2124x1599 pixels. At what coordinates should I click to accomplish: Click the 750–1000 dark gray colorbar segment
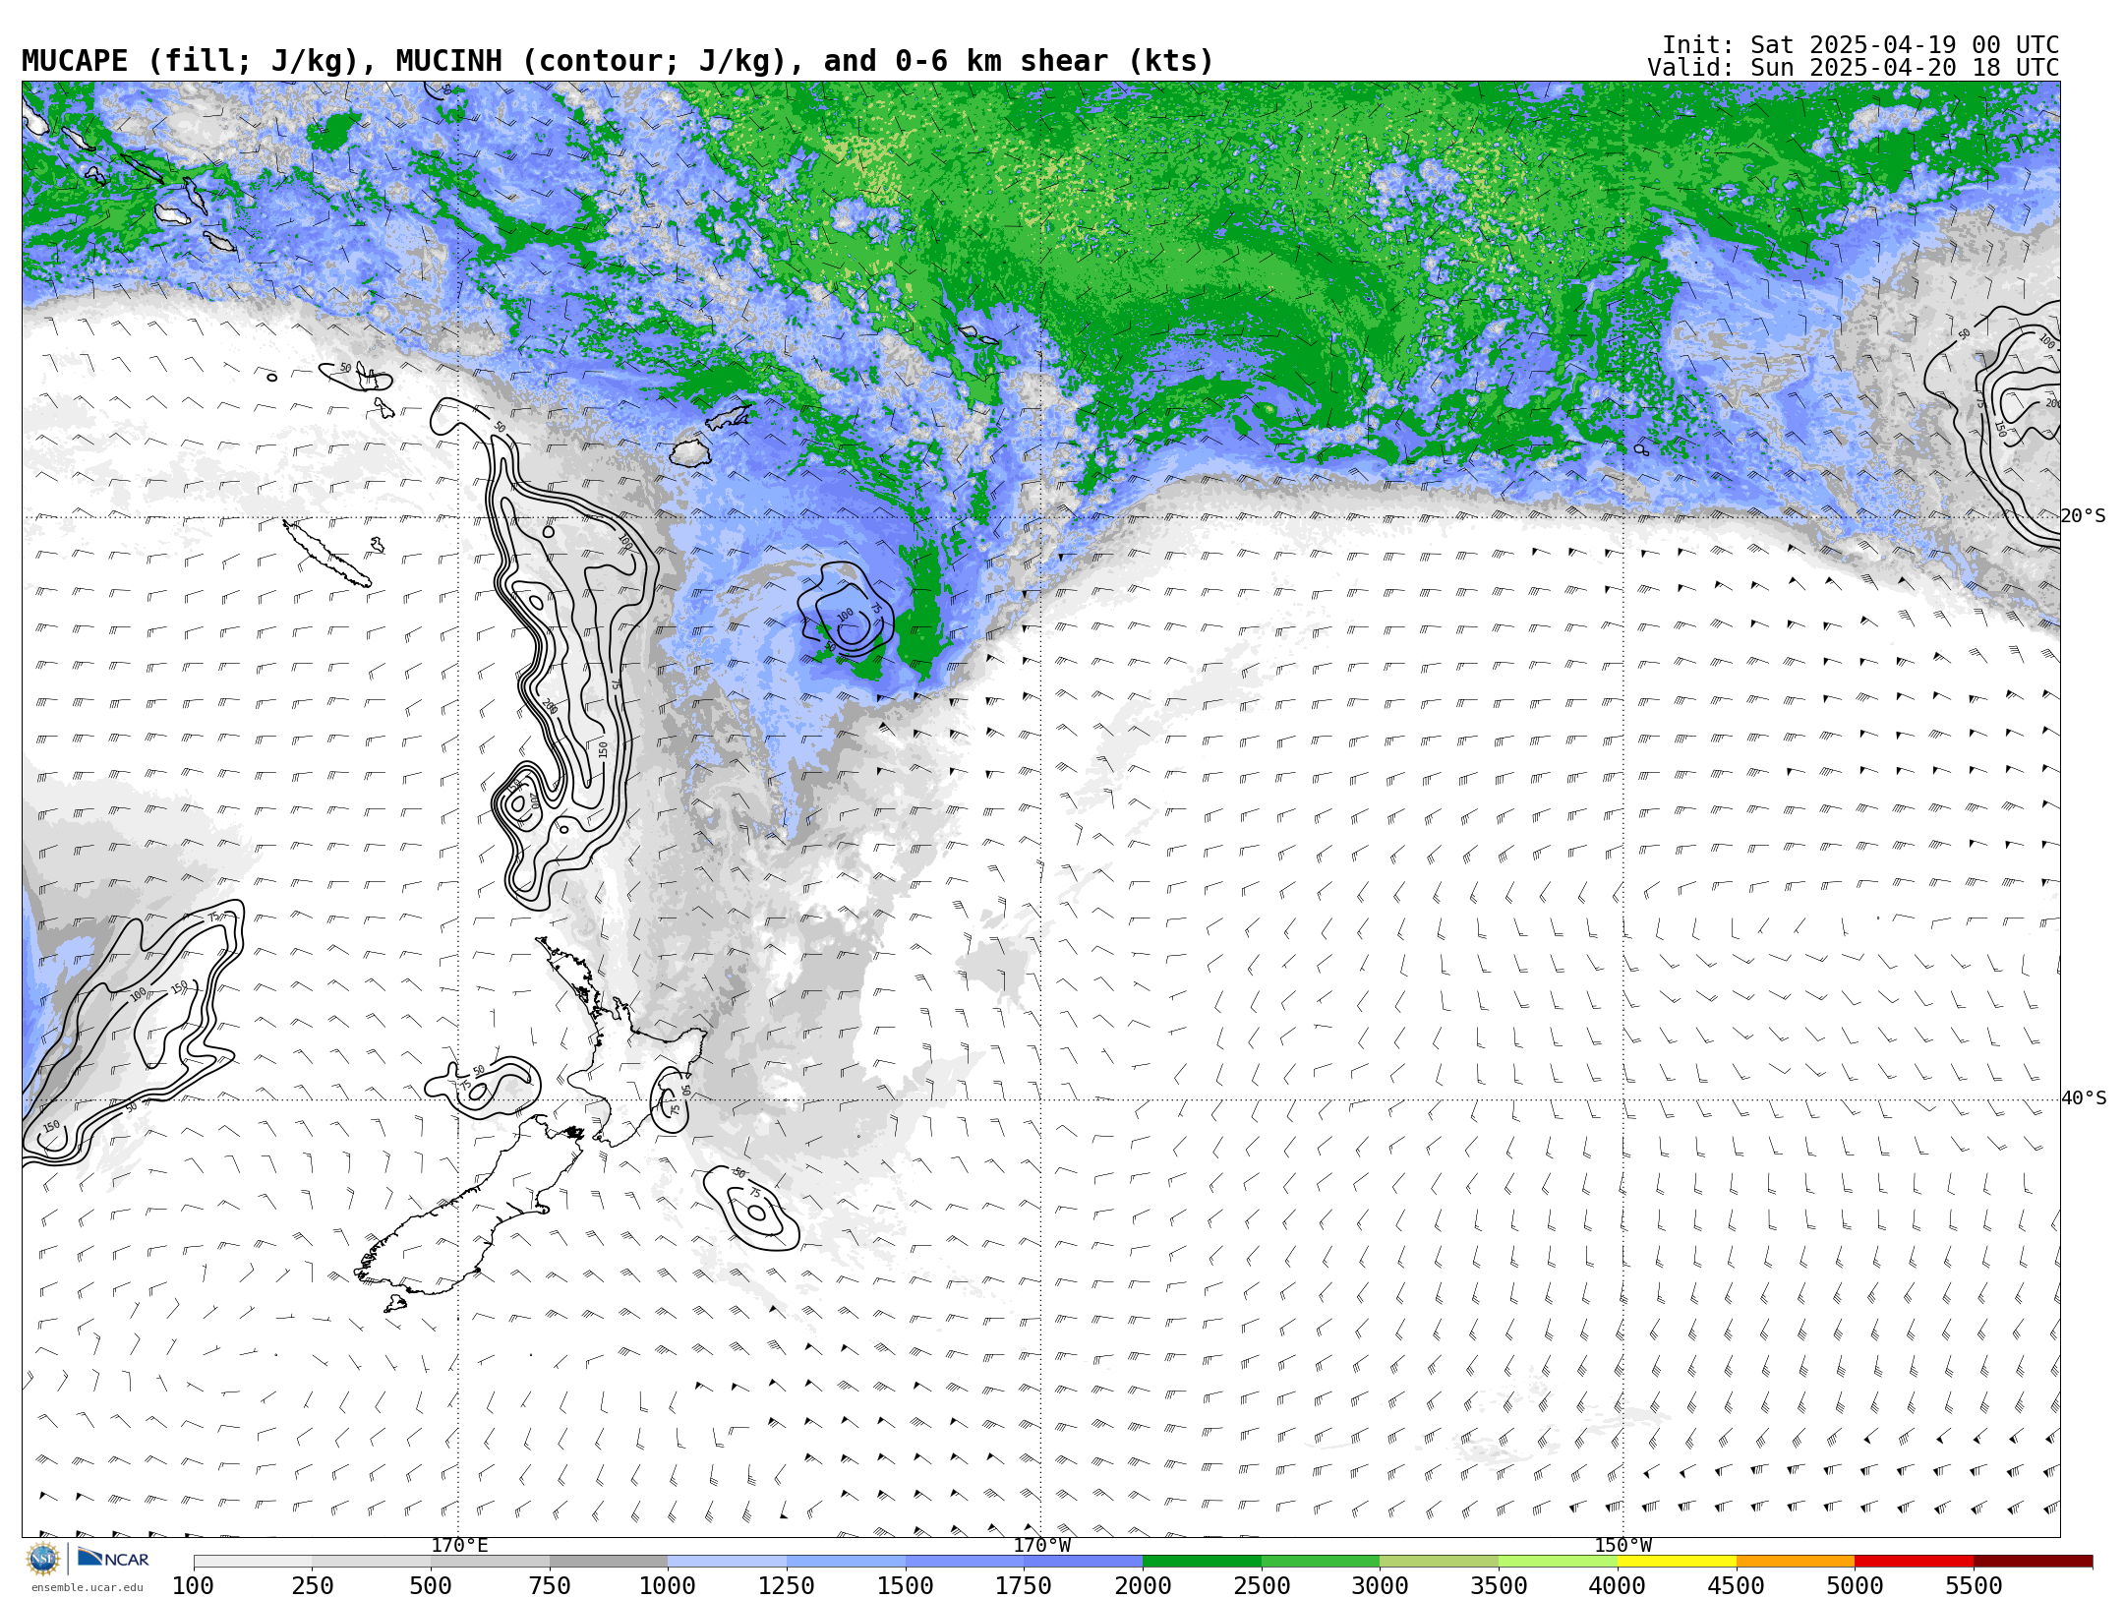tap(609, 1562)
